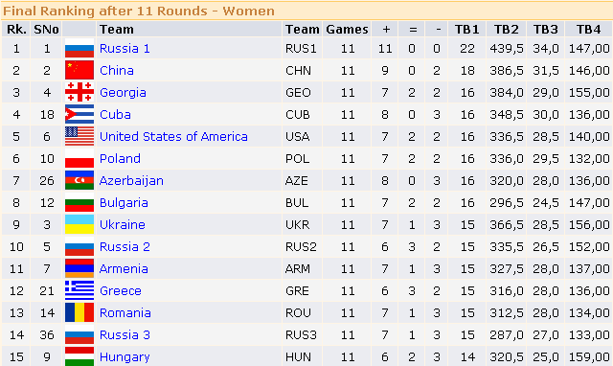Click the Azerbaijan flag icon
Image resolution: width=613 pixels, height=366 pixels.
point(79,180)
